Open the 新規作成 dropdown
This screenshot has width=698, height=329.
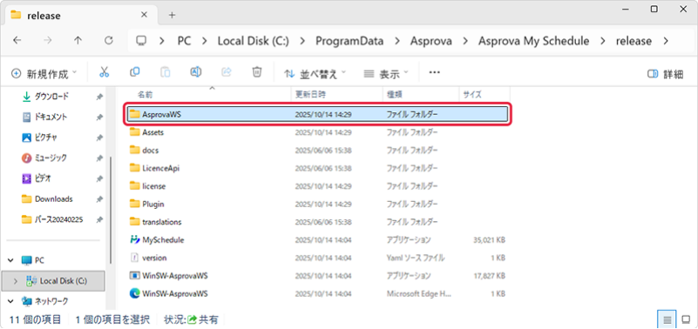[x=44, y=73]
